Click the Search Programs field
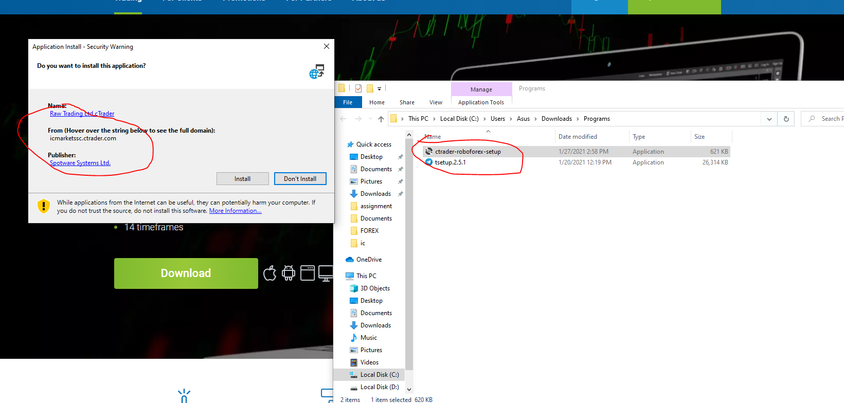Image resolution: width=844 pixels, height=403 pixels. point(822,119)
